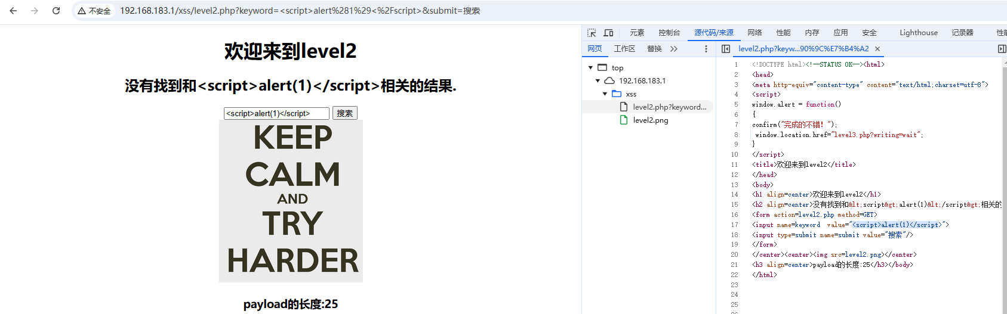The image size is (1007, 314).
Task: Open the 安全 (Security) tab
Action: tap(869, 33)
